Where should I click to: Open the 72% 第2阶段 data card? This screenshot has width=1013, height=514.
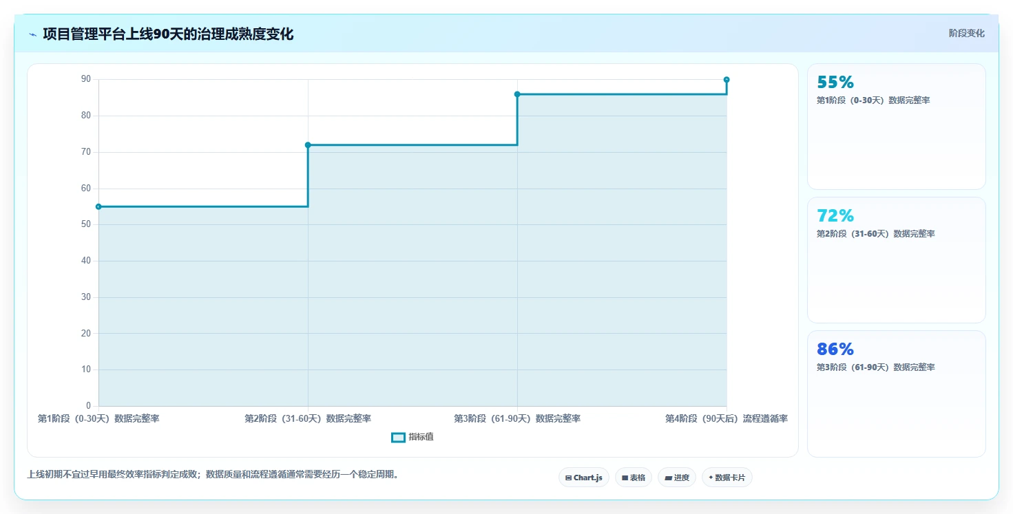click(x=897, y=260)
